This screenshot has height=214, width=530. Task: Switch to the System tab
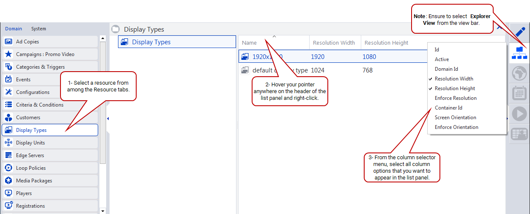(x=38, y=29)
